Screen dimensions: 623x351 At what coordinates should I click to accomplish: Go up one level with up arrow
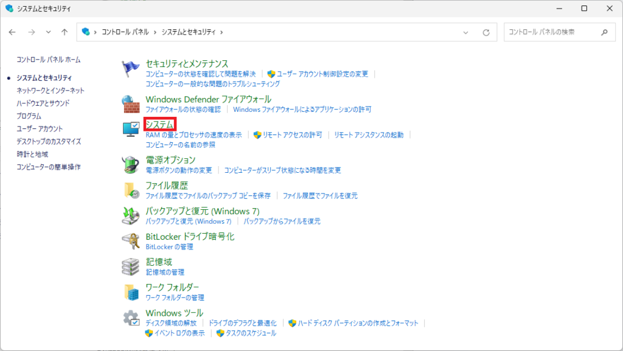tap(64, 32)
